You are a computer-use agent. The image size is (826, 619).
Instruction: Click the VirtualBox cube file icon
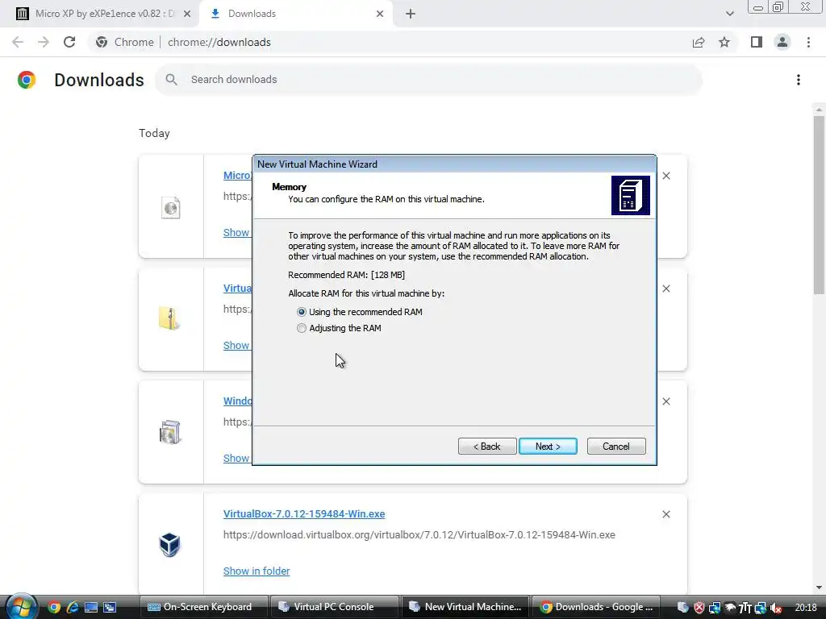(169, 544)
